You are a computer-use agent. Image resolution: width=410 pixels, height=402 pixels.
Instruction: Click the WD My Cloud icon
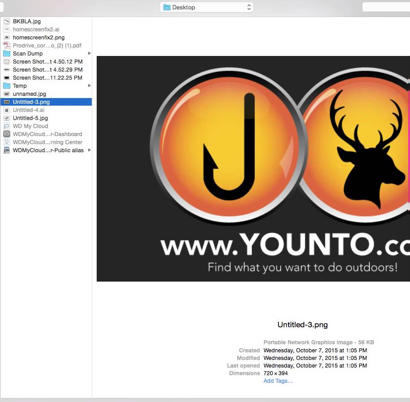pyautogui.click(x=7, y=126)
